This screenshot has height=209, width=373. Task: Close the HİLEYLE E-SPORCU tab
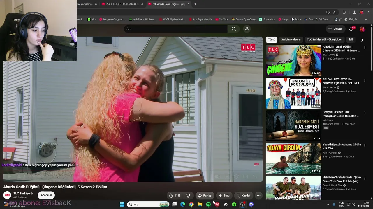pos(142,4)
